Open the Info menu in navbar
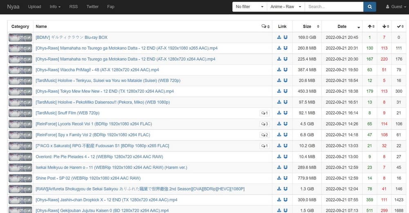Viewport: 409px width, 213px height. [x=55, y=7]
